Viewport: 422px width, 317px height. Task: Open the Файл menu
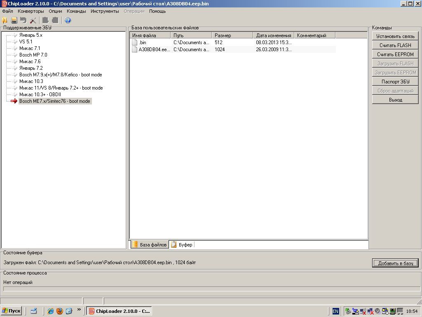[x=7, y=11]
